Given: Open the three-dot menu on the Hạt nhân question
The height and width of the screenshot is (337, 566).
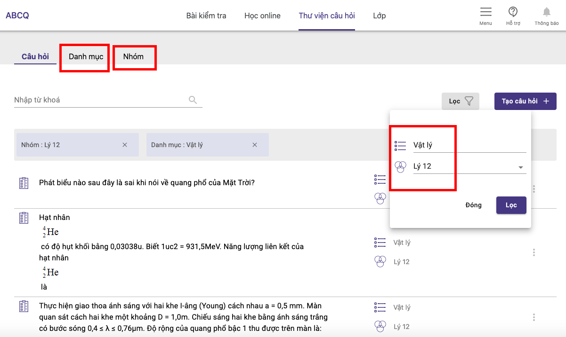Looking at the screenshot, I should tap(534, 252).
